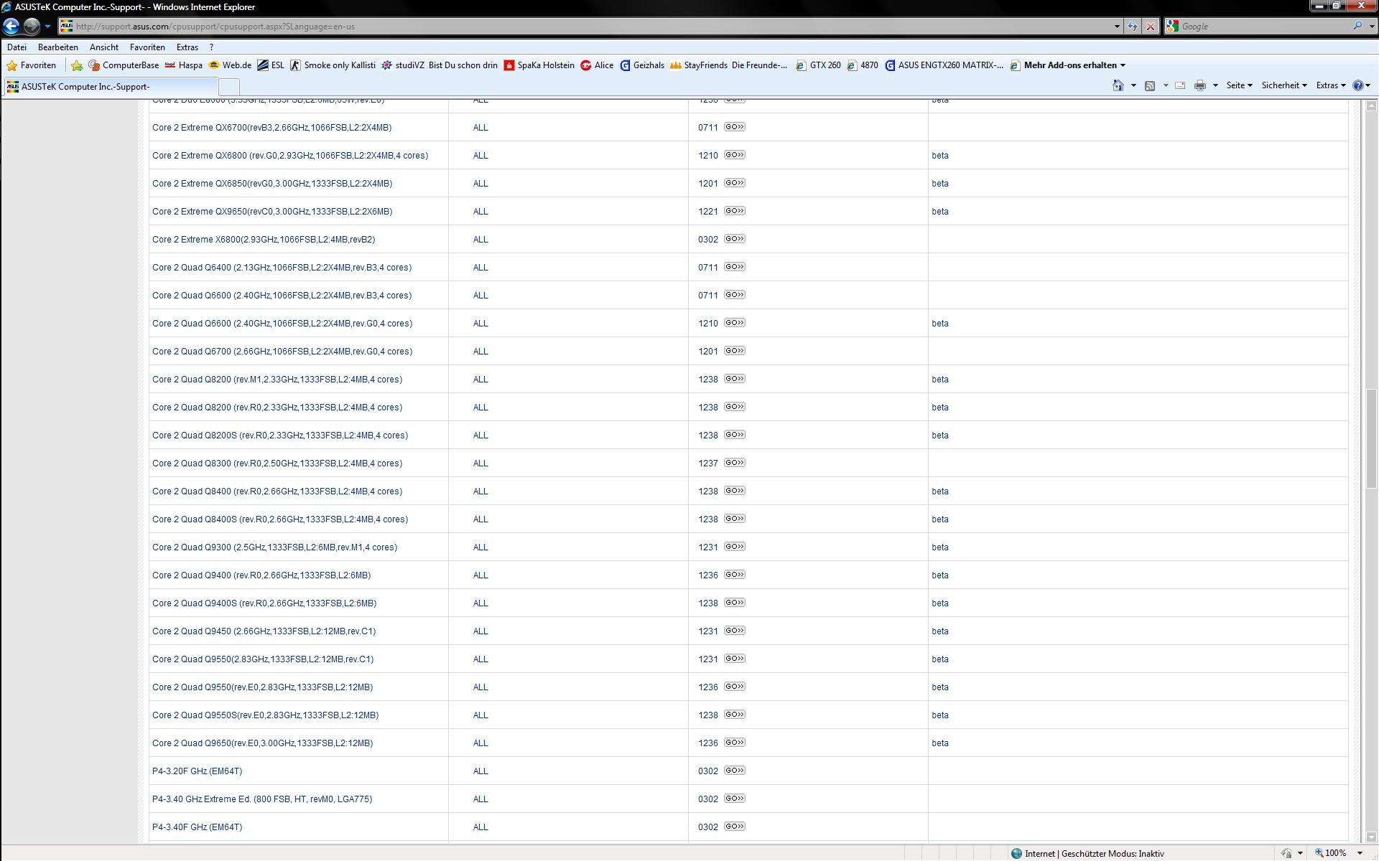This screenshot has height=861, width=1379.
Task: Click the Read Mail envelope icon
Action: coord(1180,85)
